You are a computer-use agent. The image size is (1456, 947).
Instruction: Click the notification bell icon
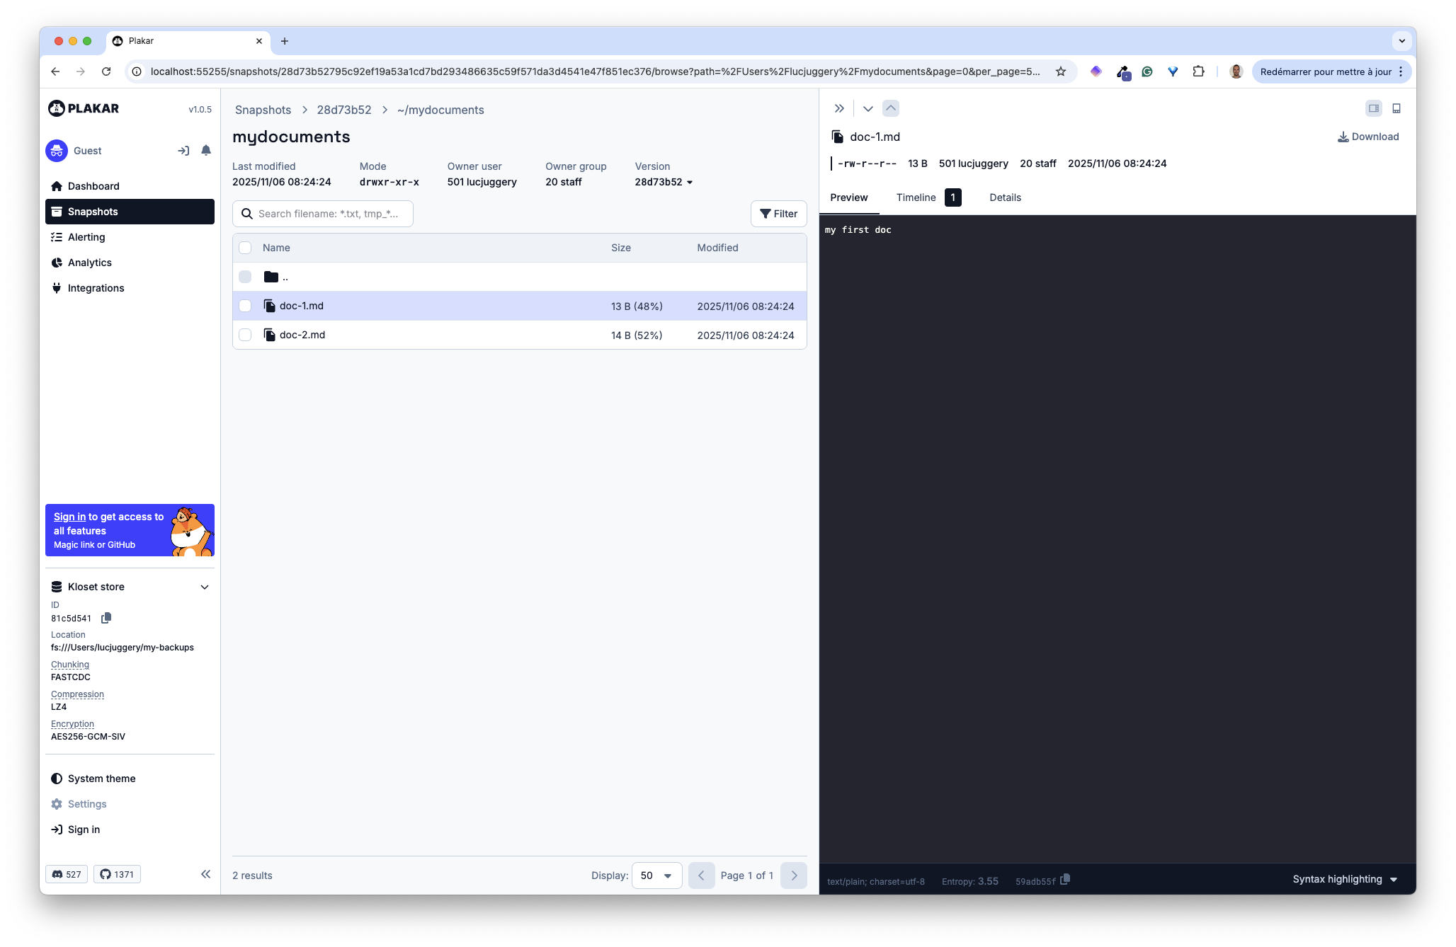[206, 150]
